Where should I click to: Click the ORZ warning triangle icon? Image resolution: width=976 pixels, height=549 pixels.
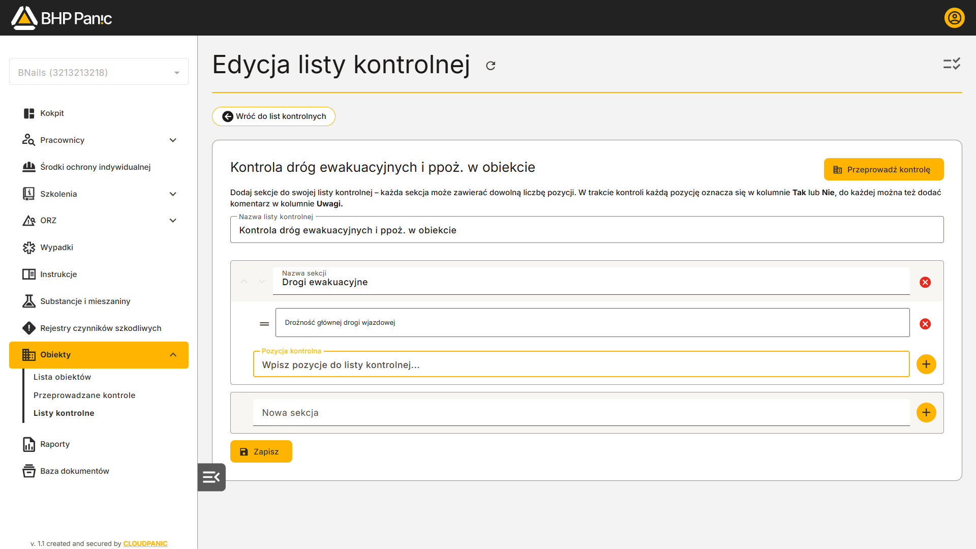[29, 221]
